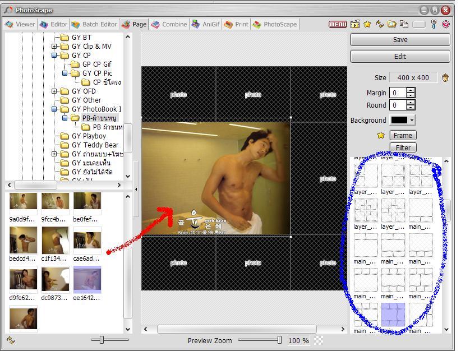Click the yellow star beside the Frame button
Screen dimensions: 470x351
pyautogui.click(x=381, y=136)
